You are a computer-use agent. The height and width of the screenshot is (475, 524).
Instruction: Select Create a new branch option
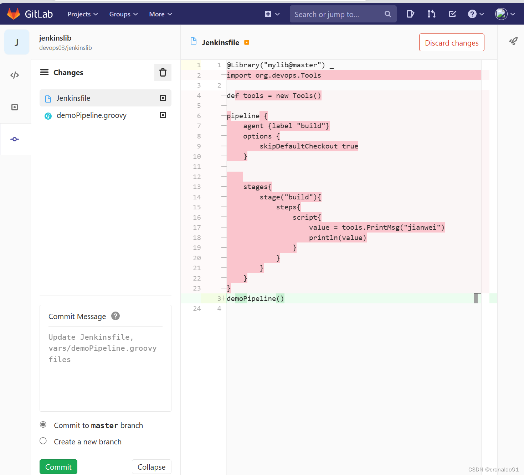click(x=43, y=441)
